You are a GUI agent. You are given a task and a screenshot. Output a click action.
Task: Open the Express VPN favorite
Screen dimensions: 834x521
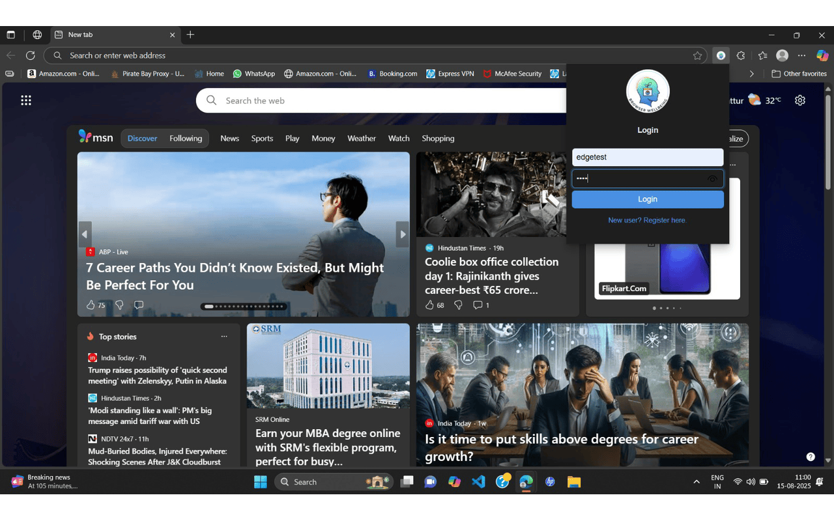tap(450, 74)
